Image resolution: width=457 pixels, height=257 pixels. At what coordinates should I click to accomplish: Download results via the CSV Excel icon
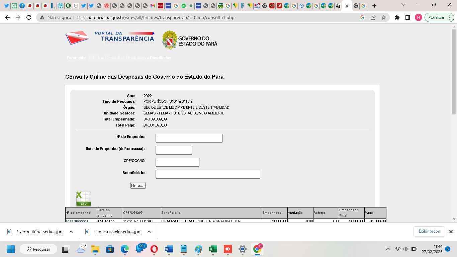83,199
